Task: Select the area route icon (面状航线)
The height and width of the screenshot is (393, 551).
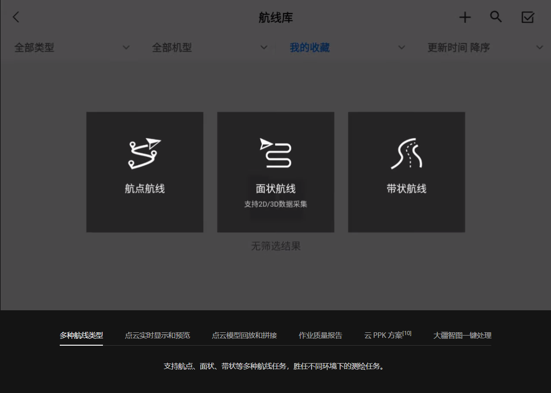Action: tap(275, 153)
